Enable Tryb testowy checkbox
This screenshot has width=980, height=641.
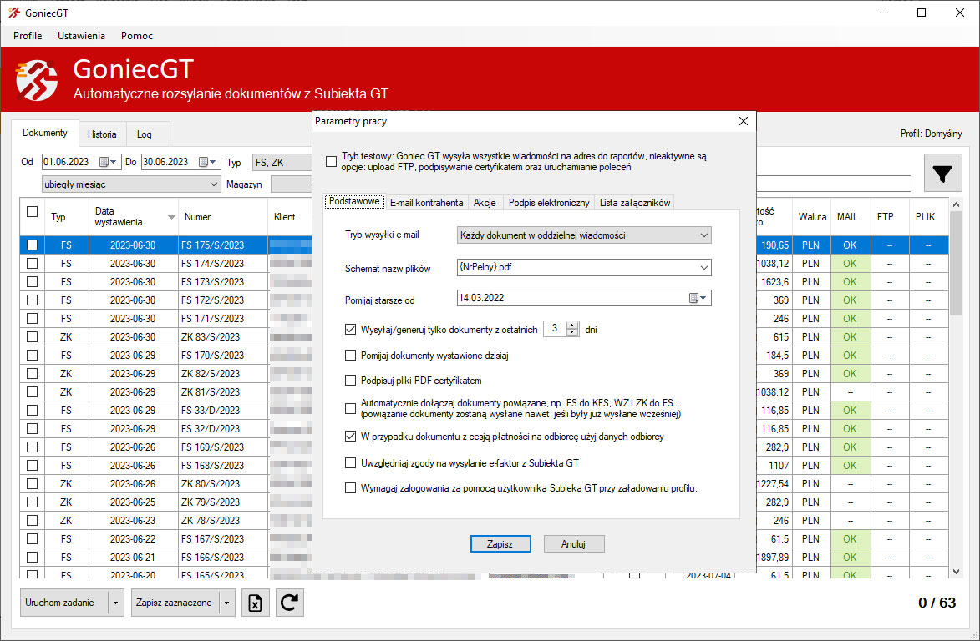(331, 162)
